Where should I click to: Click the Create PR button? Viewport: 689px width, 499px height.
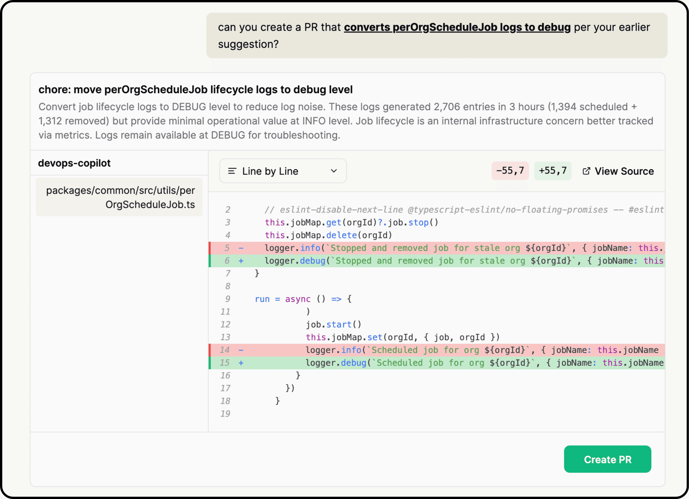(607, 459)
